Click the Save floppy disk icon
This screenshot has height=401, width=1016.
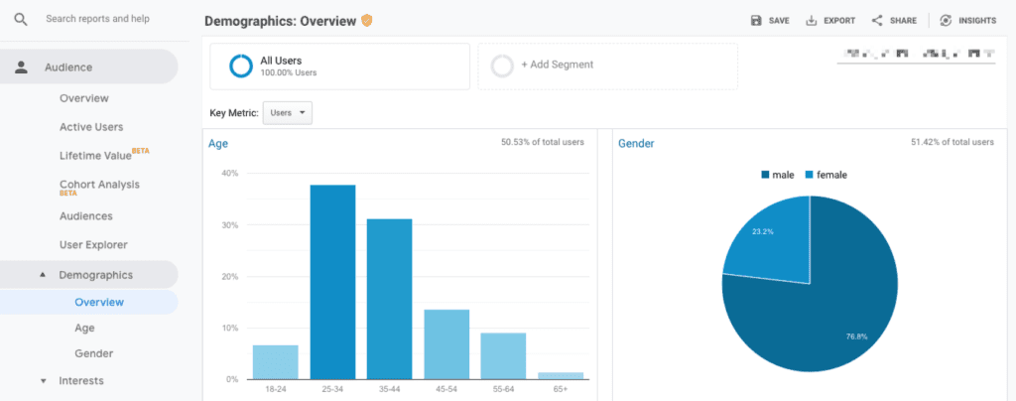[756, 21]
